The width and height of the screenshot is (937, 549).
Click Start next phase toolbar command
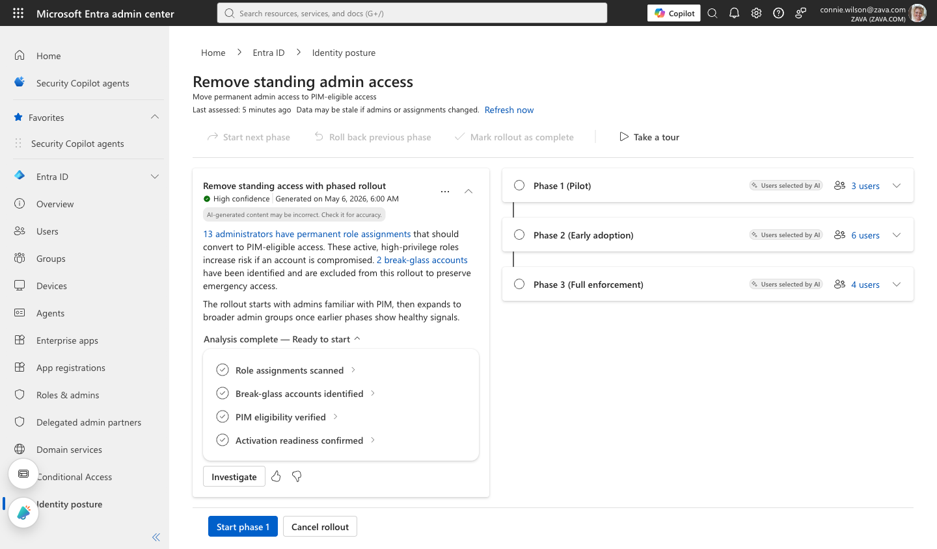click(249, 137)
